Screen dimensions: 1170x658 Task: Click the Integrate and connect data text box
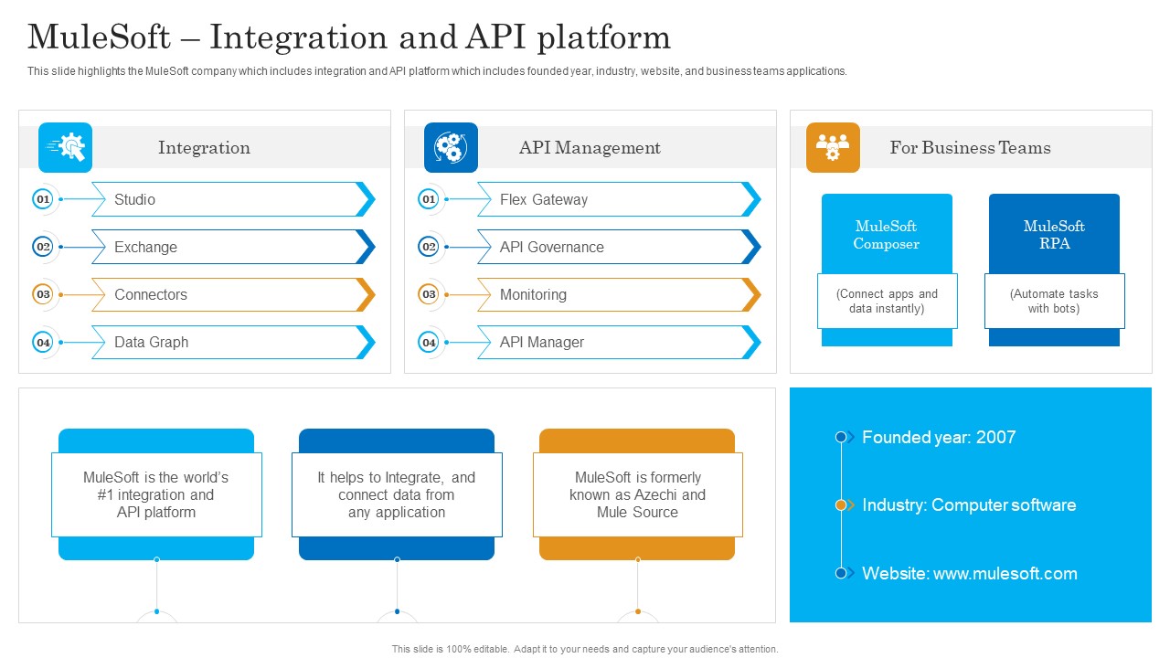click(397, 494)
